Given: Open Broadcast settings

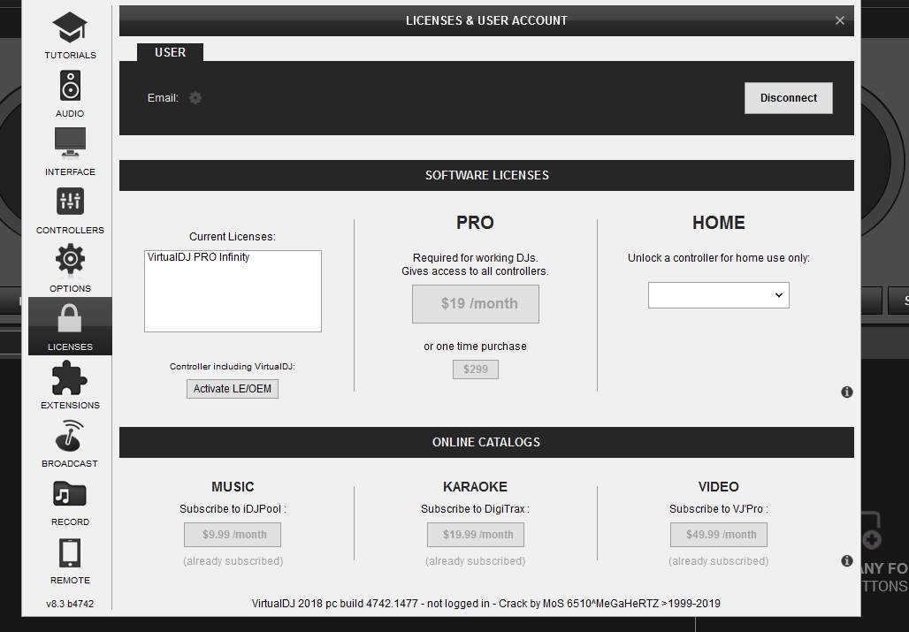Looking at the screenshot, I should click(x=70, y=443).
